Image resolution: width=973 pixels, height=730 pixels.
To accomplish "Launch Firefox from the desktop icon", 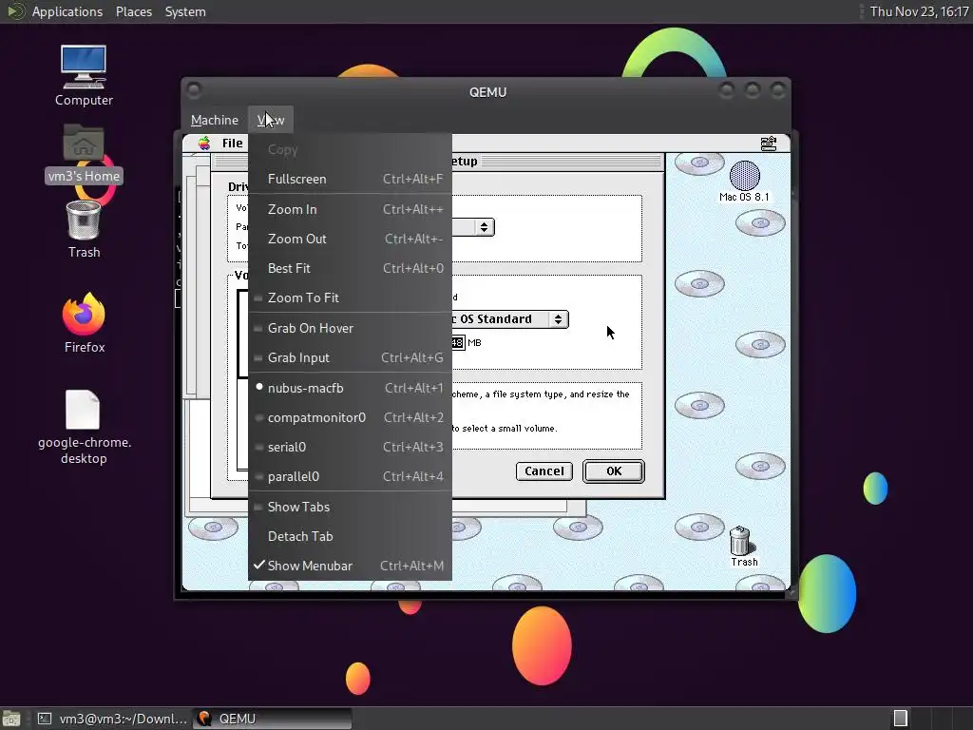I will (84, 314).
